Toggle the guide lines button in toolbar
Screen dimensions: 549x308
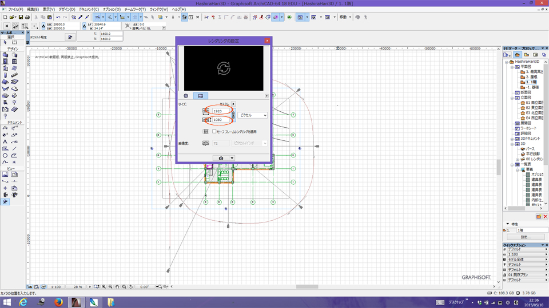[97, 17]
